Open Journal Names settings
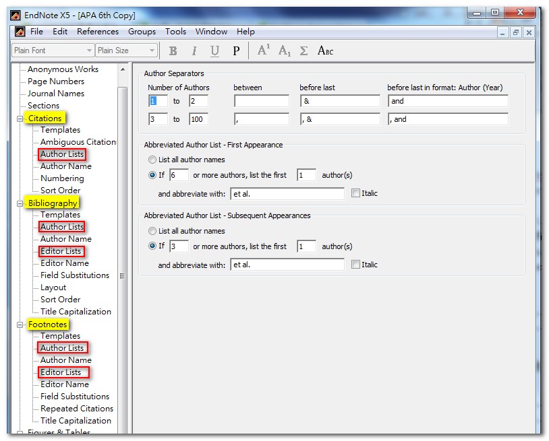The image size is (549, 441). pyautogui.click(x=56, y=94)
